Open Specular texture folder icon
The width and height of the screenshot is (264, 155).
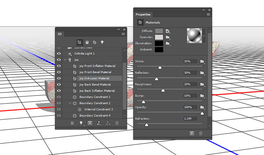167,37
